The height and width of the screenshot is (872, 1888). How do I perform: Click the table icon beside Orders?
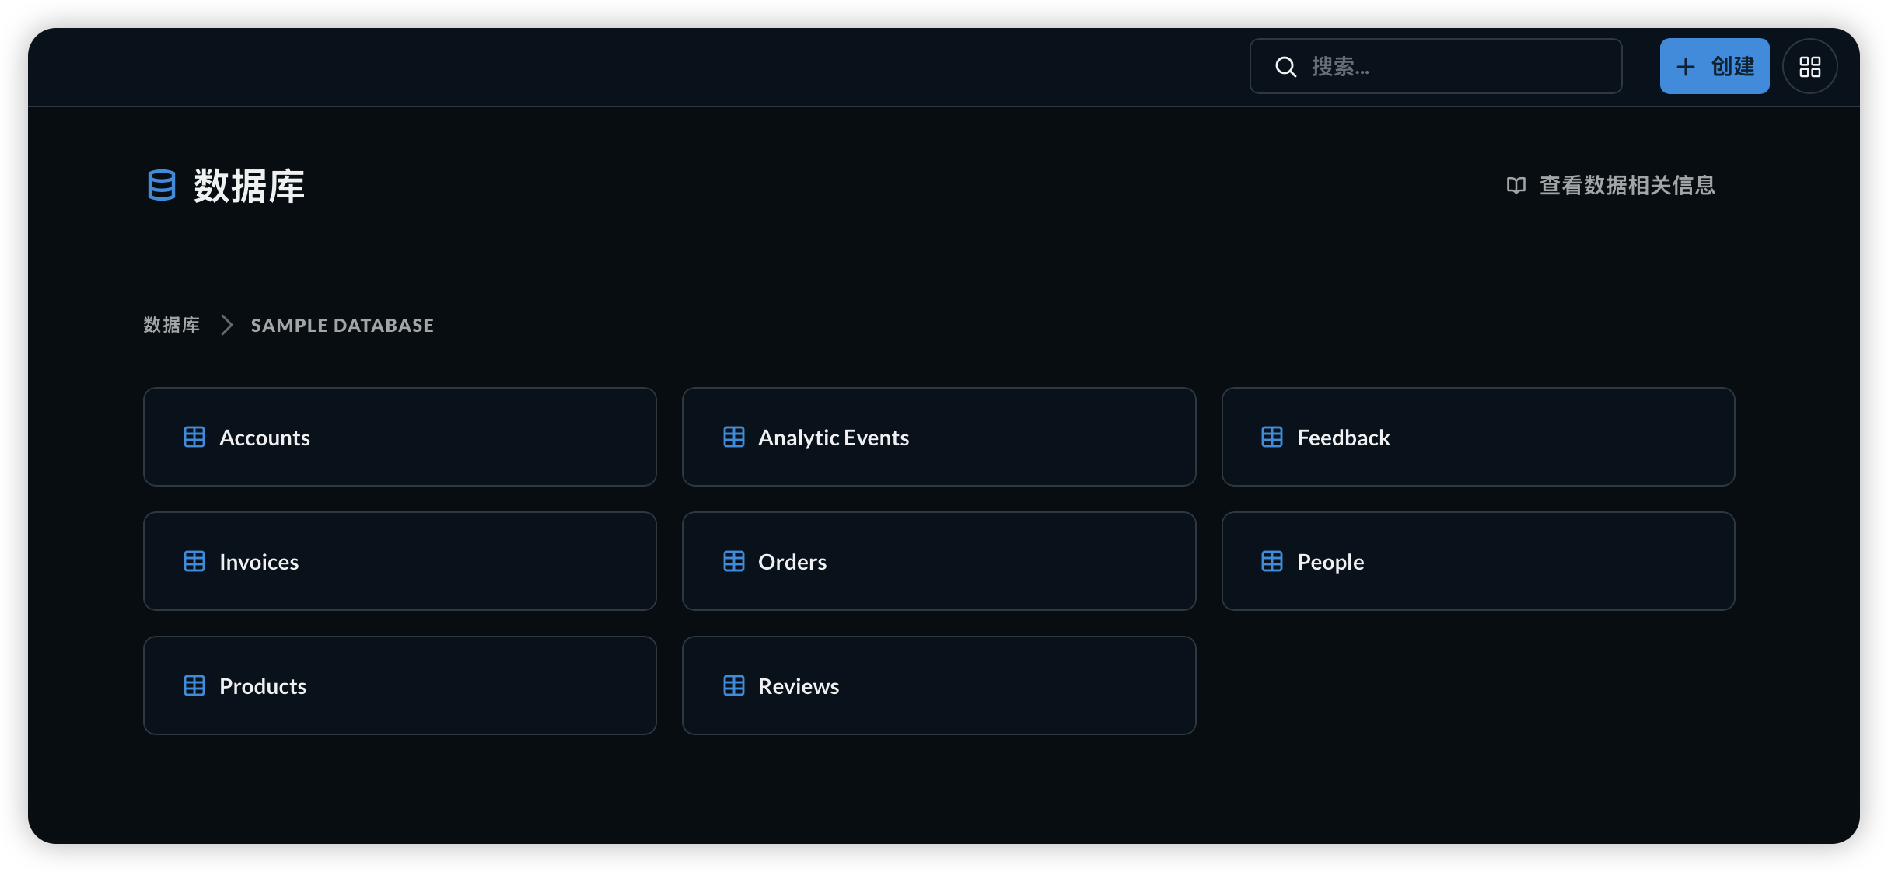click(733, 561)
